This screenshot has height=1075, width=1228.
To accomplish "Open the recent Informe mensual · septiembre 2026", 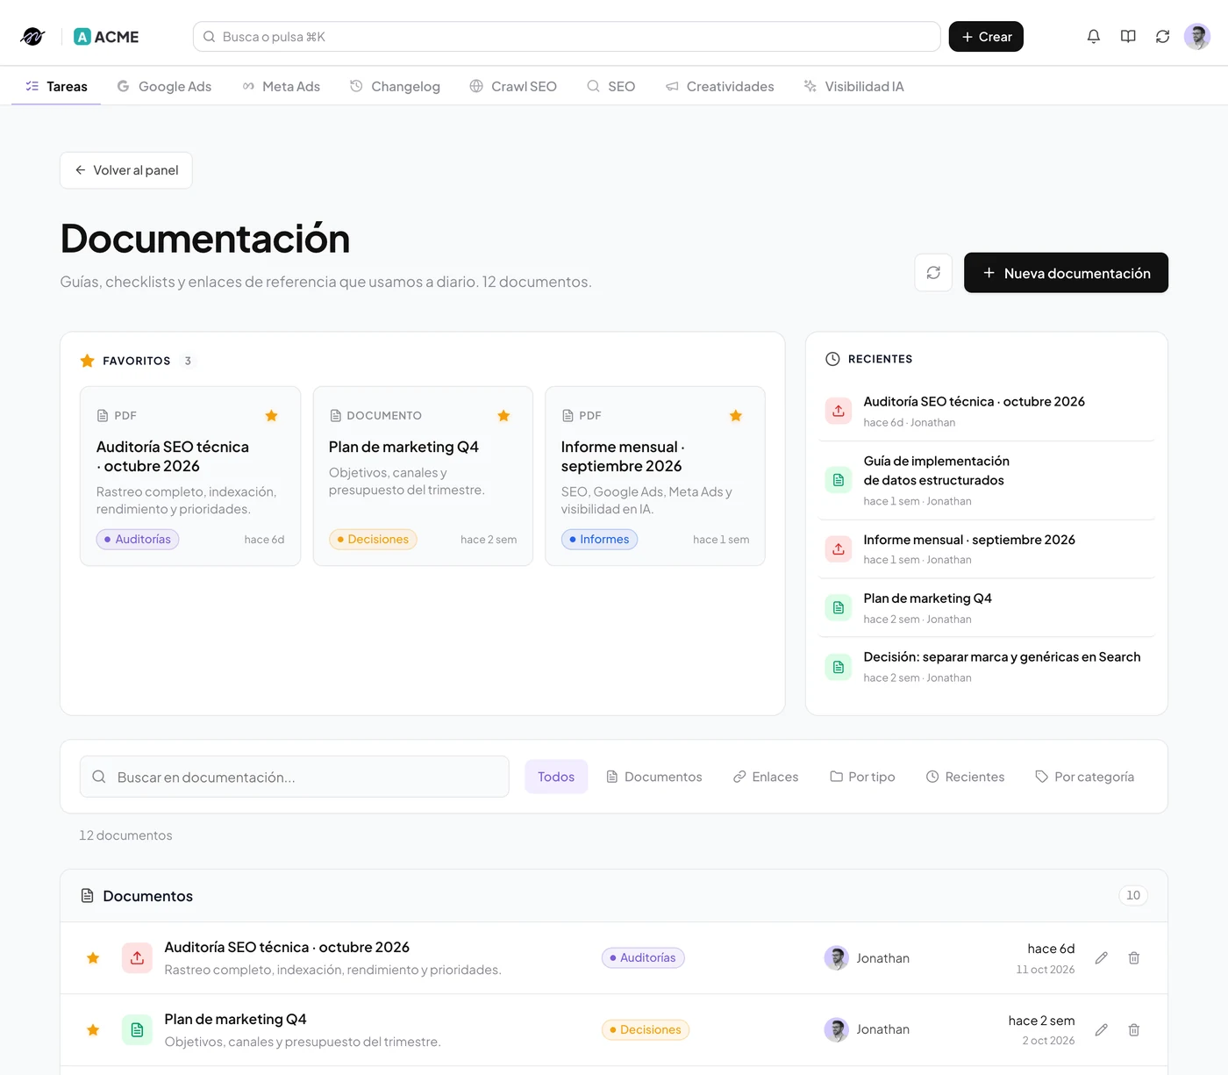I will pyautogui.click(x=987, y=549).
